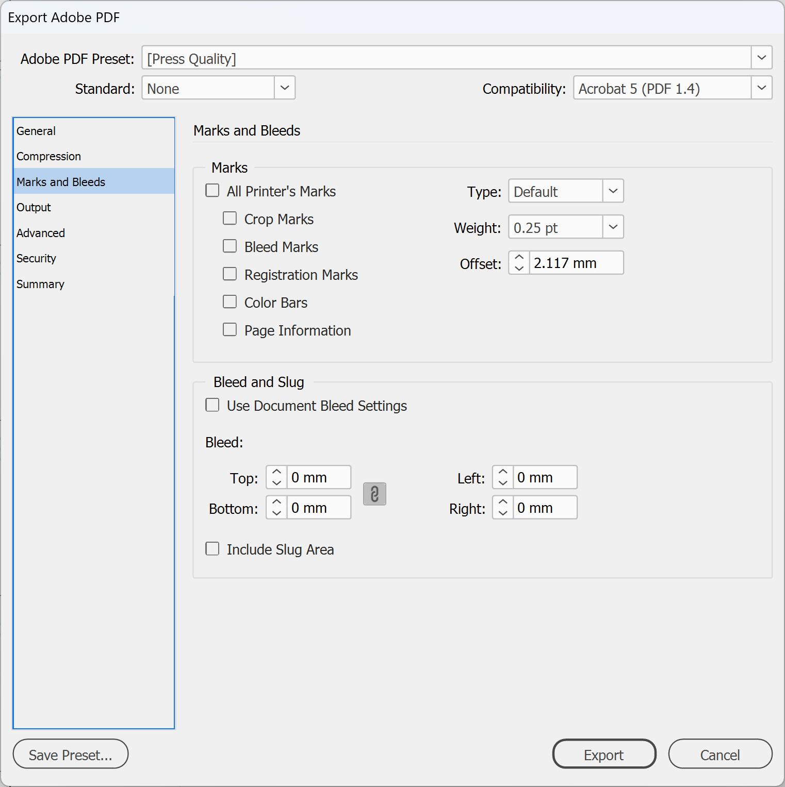This screenshot has height=787, width=785.
Task: Decrease the Bottom bleed value
Action: tap(276, 513)
